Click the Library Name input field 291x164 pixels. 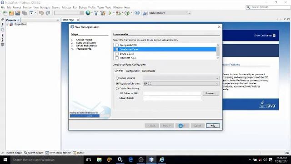pos(172,98)
